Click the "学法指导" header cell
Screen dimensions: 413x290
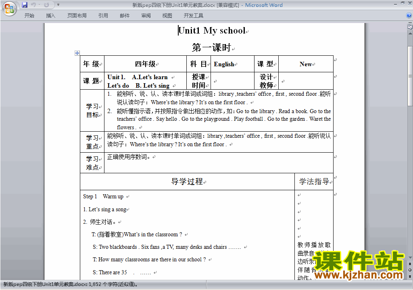(314, 181)
